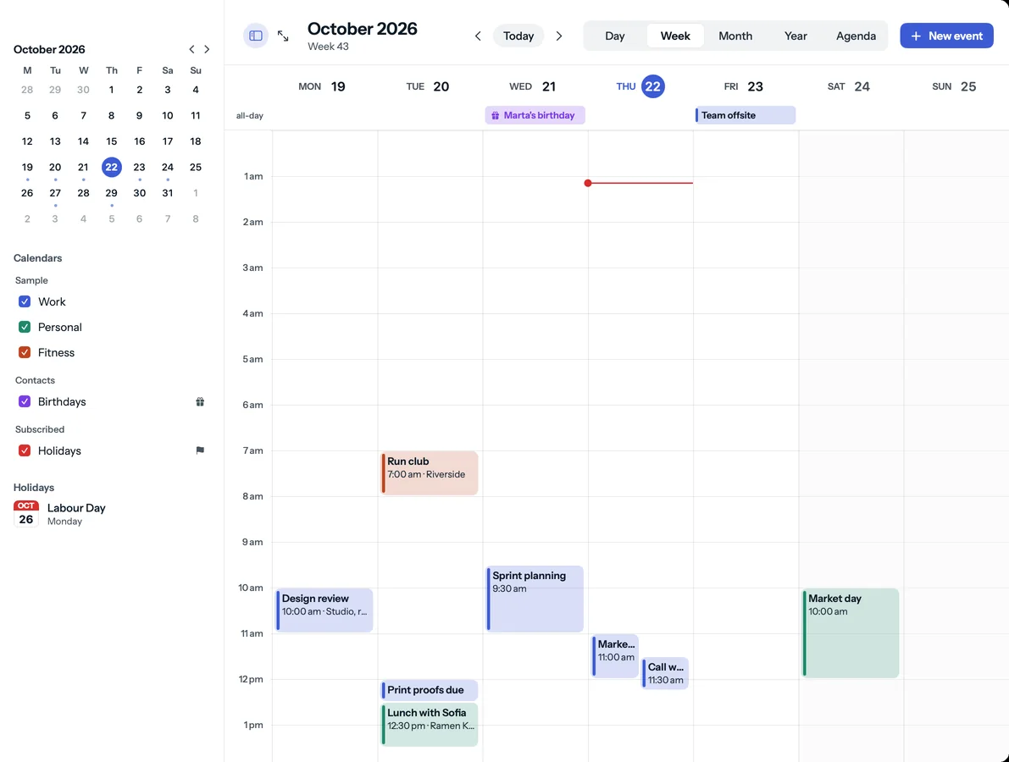Select October 22 in mini calendar

click(111, 167)
